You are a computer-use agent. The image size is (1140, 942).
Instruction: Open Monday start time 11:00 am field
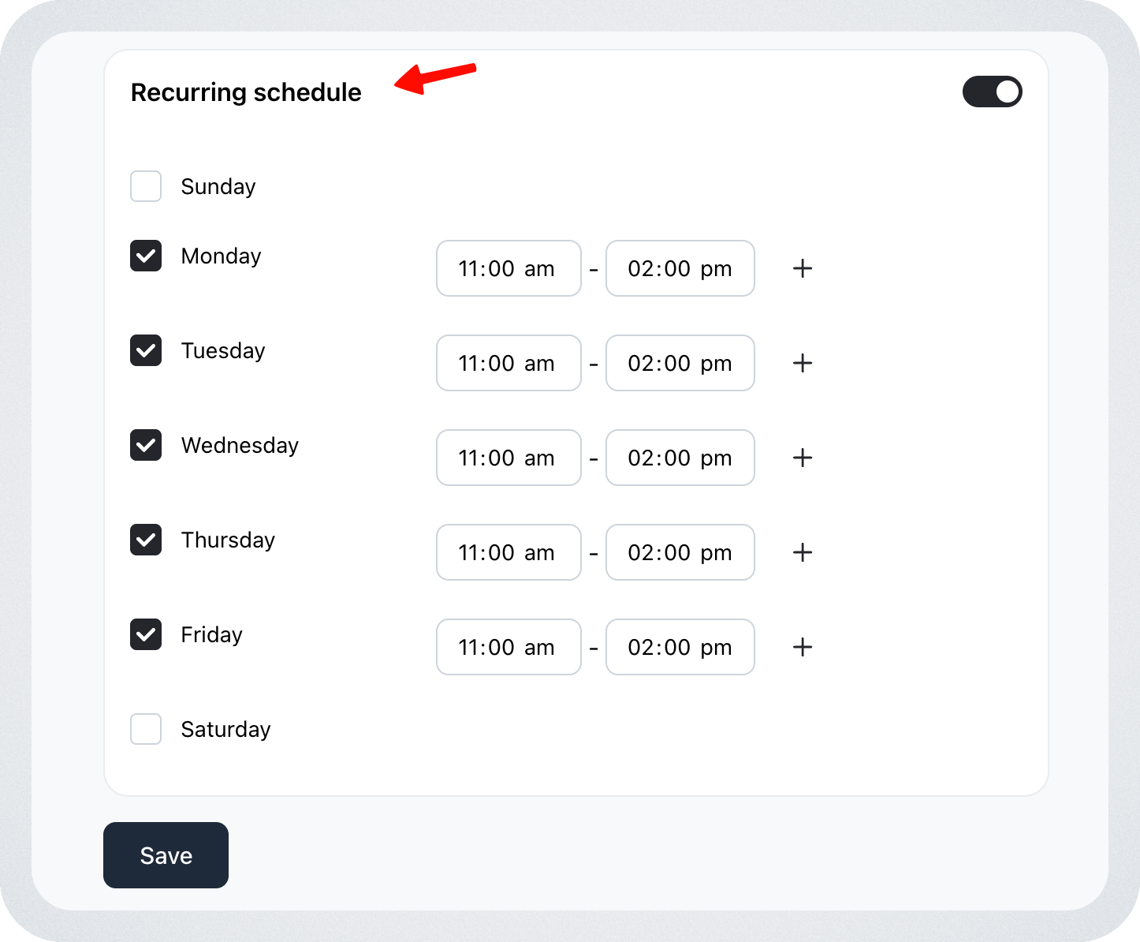click(509, 268)
